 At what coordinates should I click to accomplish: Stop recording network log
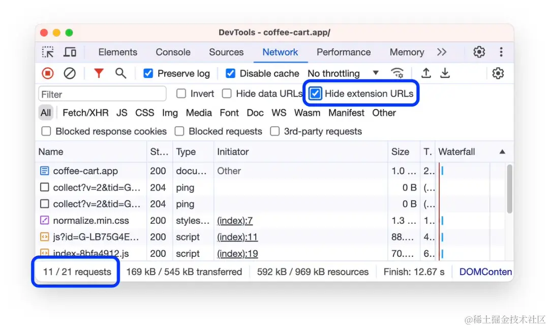point(48,73)
